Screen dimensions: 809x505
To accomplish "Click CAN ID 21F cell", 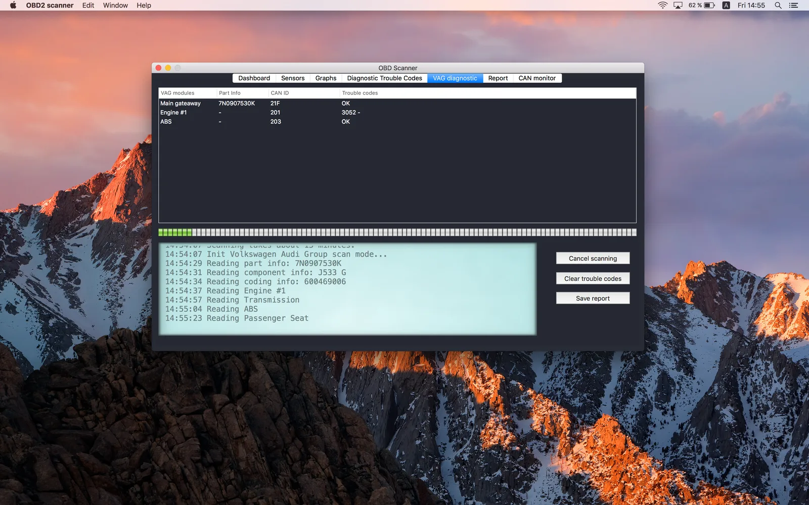I will click(275, 103).
